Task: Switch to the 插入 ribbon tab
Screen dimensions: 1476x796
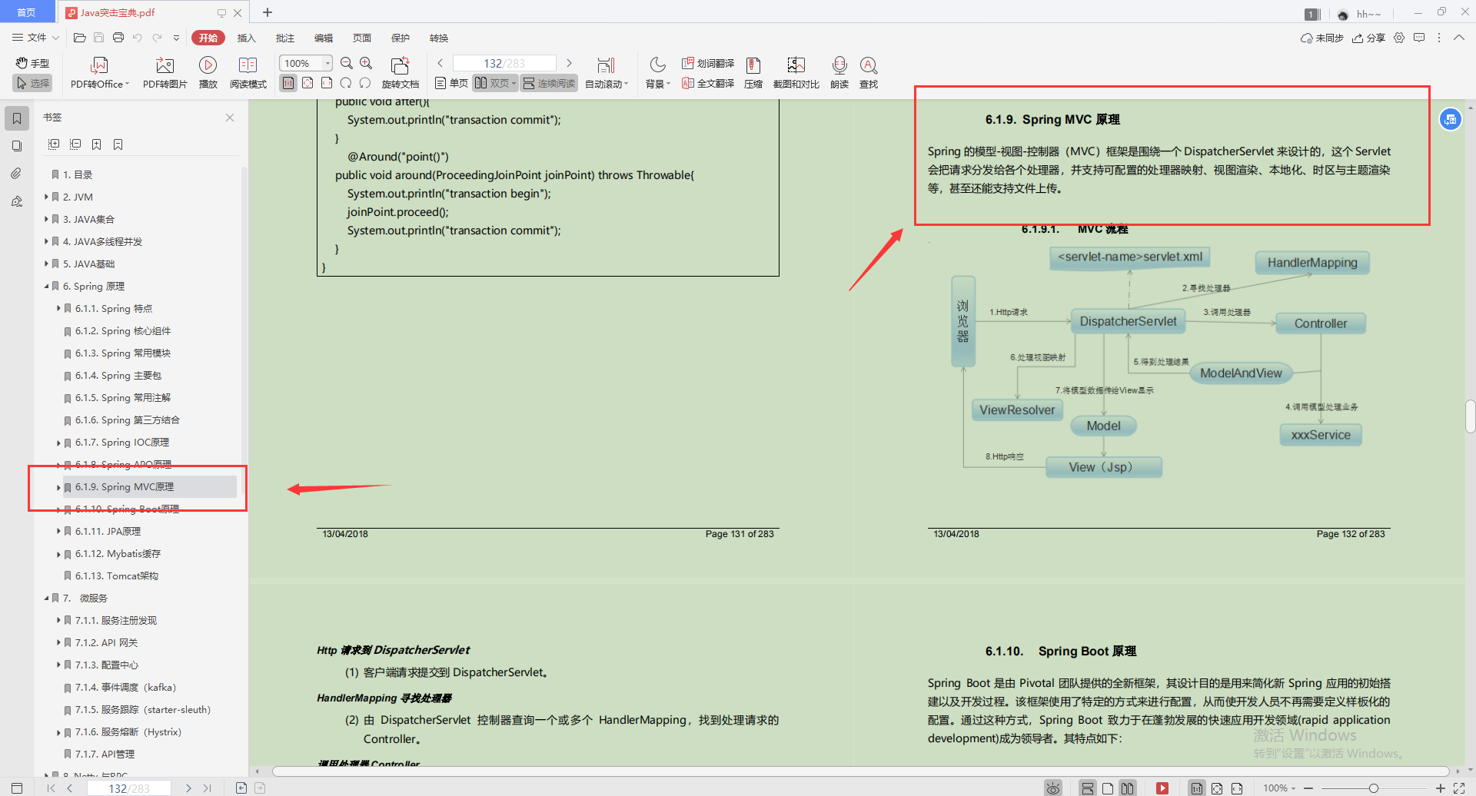Action: pyautogui.click(x=246, y=38)
